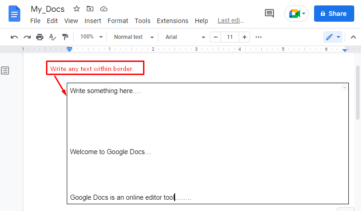Open the Insert menu
Screen dimensions: 361x211
point(93,21)
